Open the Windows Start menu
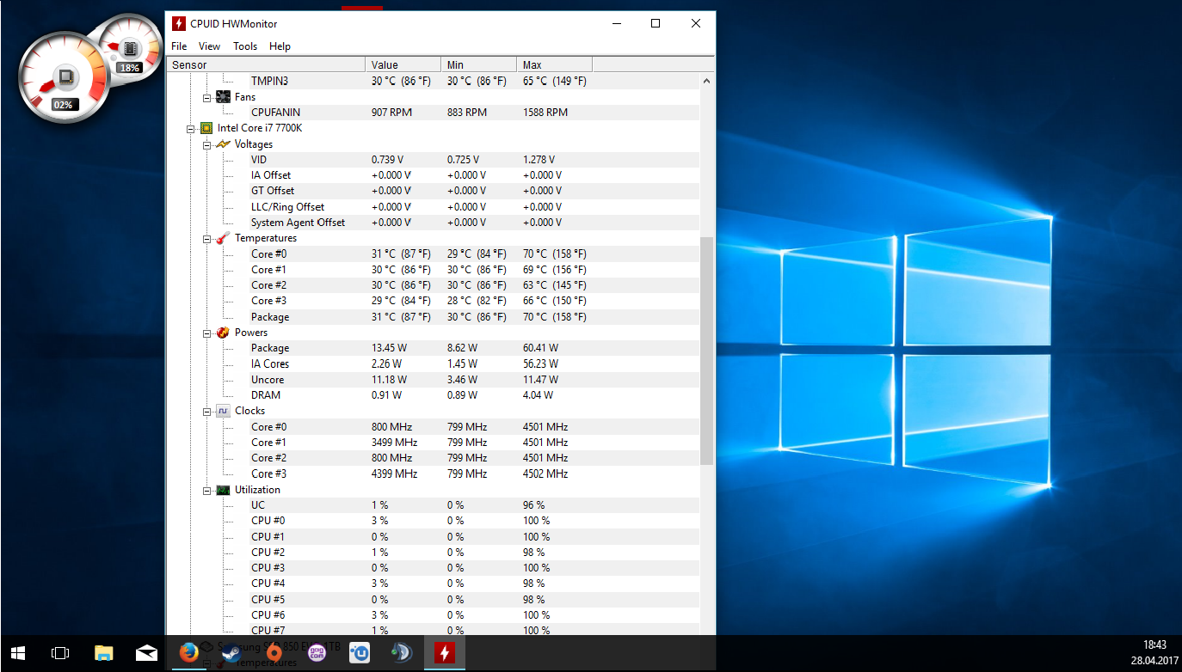Image resolution: width=1182 pixels, height=672 pixels. point(18,653)
